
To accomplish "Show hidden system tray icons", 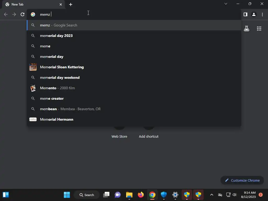I will 211,195.
